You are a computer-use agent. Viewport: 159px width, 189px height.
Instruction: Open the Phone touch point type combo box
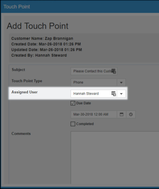98,82
